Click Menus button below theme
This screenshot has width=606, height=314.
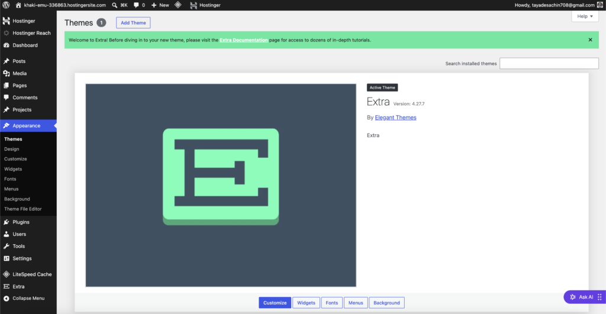click(356, 303)
